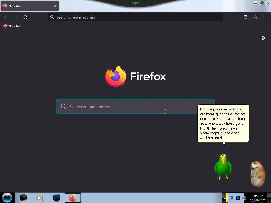Image resolution: width=271 pixels, height=203 pixels.
Task: Open the Save to Pocket button
Action: click(x=245, y=17)
